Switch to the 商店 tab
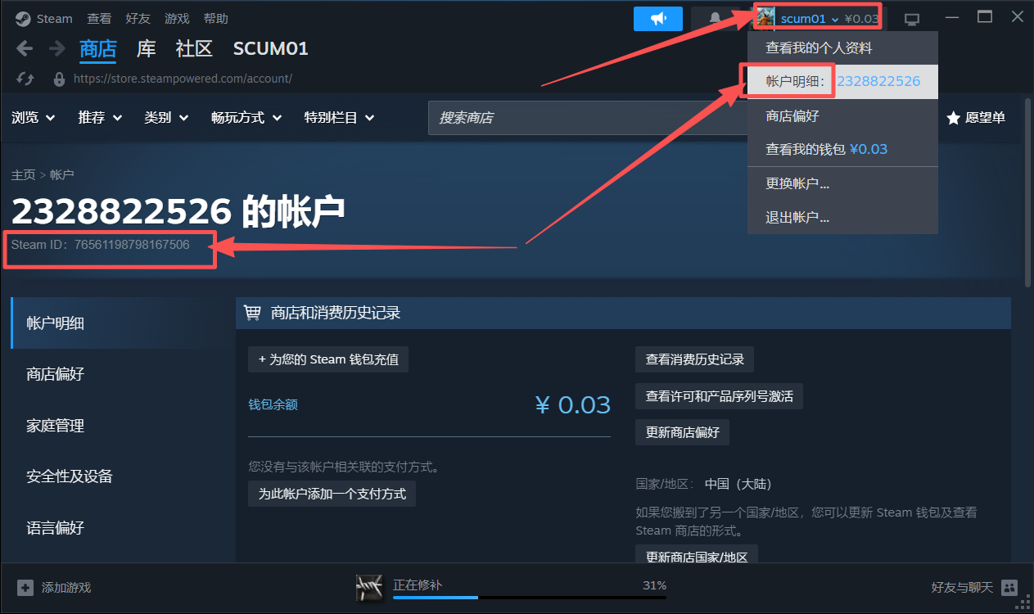Viewport: 1034px width, 614px height. pyautogui.click(x=97, y=49)
